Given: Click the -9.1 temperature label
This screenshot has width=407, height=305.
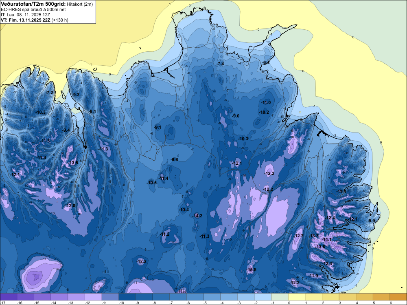Looking at the screenshot, I should point(157,127).
